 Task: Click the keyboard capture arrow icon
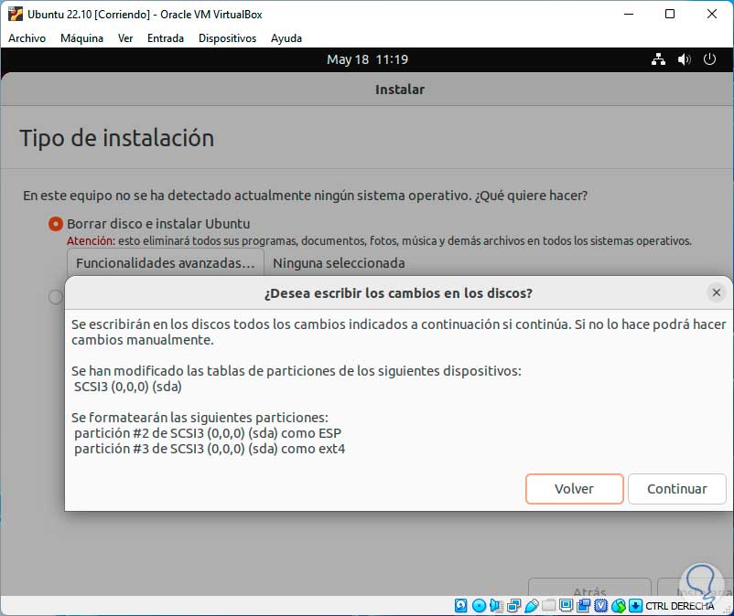635,606
